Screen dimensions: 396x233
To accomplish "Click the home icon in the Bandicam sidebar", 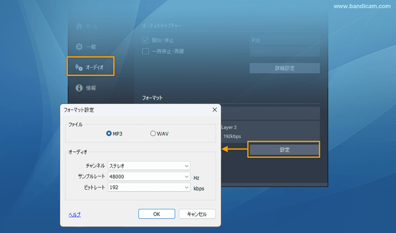I will [79, 26].
